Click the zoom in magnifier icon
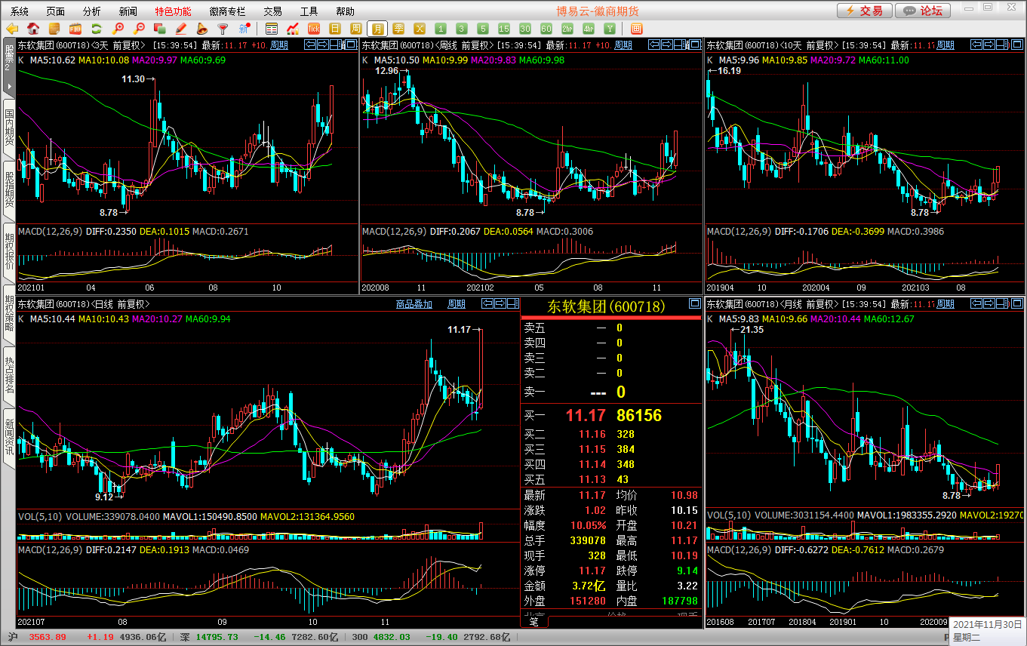The height and width of the screenshot is (646, 1027). [118, 29]
